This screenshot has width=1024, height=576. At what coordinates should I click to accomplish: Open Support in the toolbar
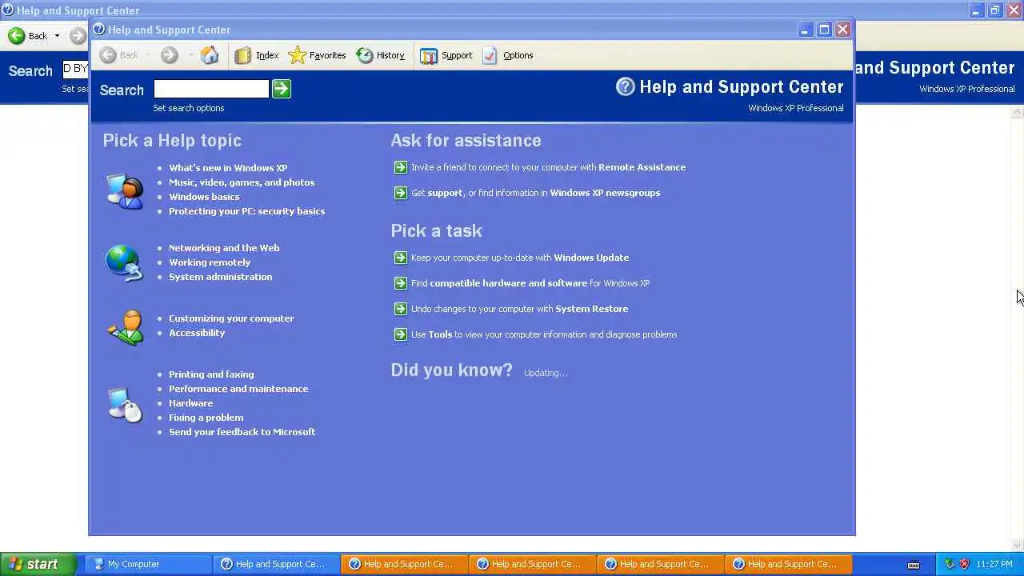pyautogui.click(x=446, y=55)
